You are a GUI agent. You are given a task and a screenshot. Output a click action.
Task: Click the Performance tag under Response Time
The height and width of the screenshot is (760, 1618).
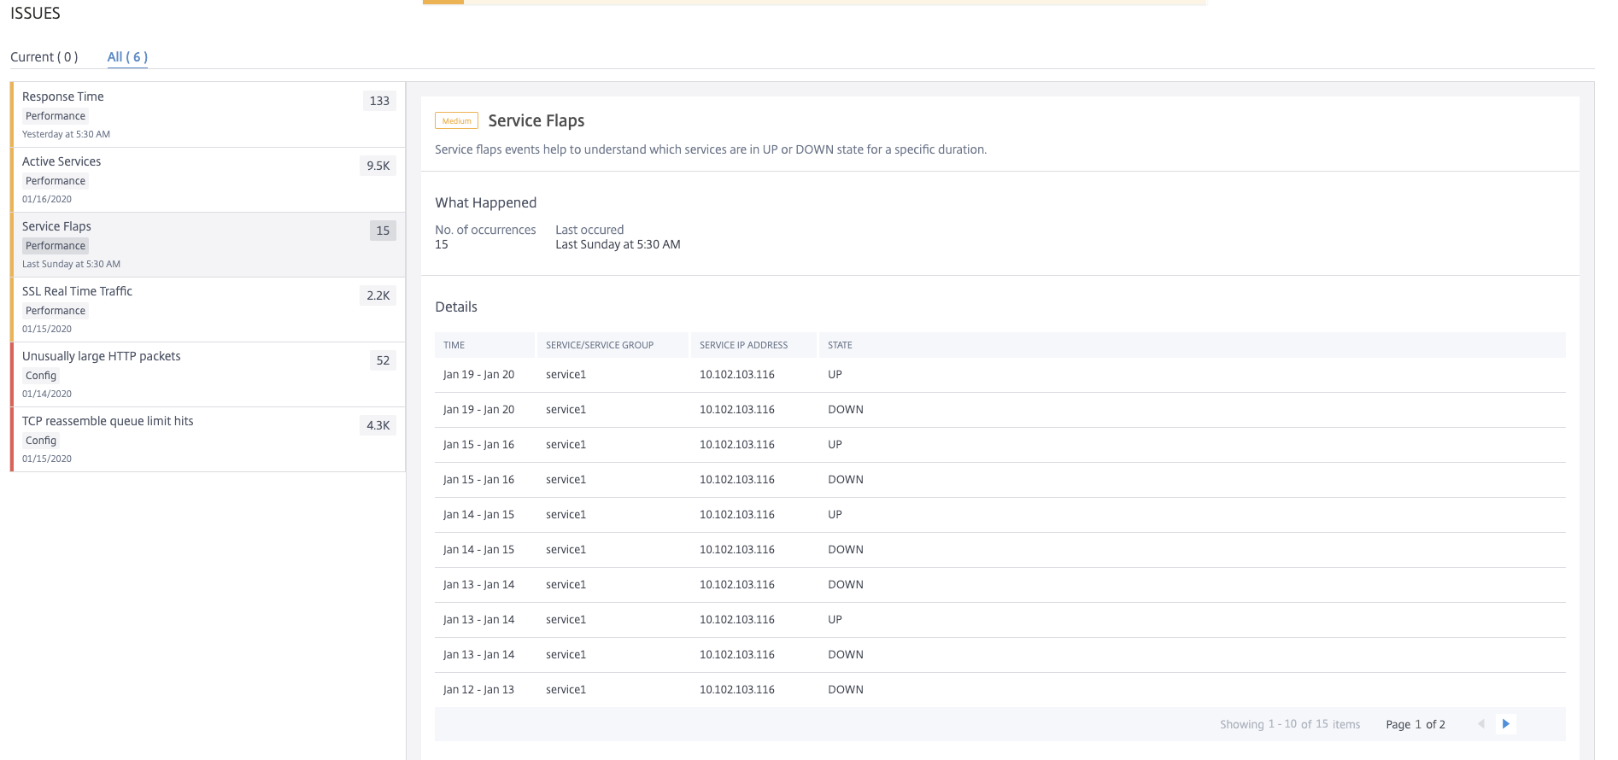[x=56, y=116]
